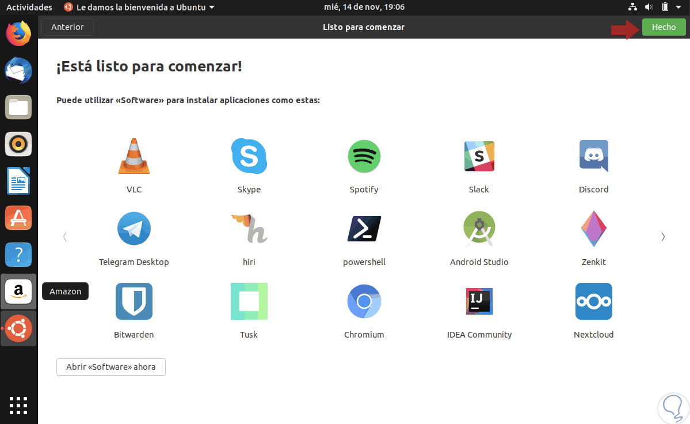Select the Skype app icon
The width and height of the screenshot is (690, 424).
[x=249, y=156]
